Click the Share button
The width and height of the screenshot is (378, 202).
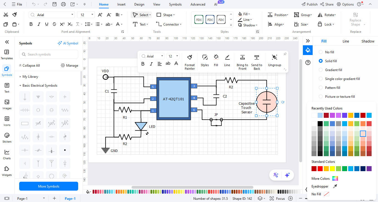coord(327,4)
